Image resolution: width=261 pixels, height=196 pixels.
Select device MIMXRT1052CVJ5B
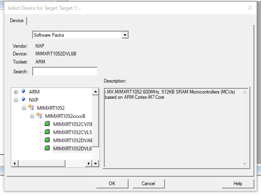[73, 124]
